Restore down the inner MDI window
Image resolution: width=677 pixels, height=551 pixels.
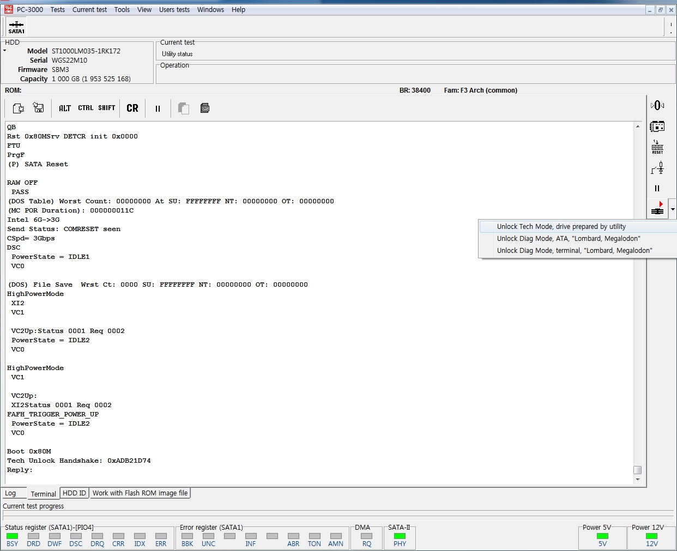point(660,10)
